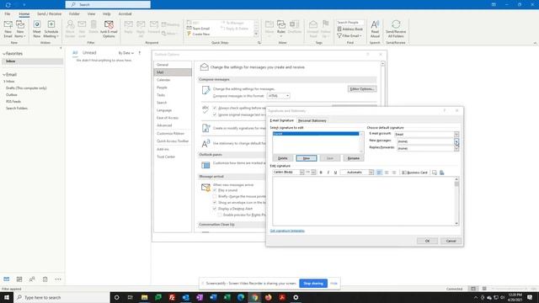Apply Italic in signature editor

pyautogui.click(x=328, y=173)
